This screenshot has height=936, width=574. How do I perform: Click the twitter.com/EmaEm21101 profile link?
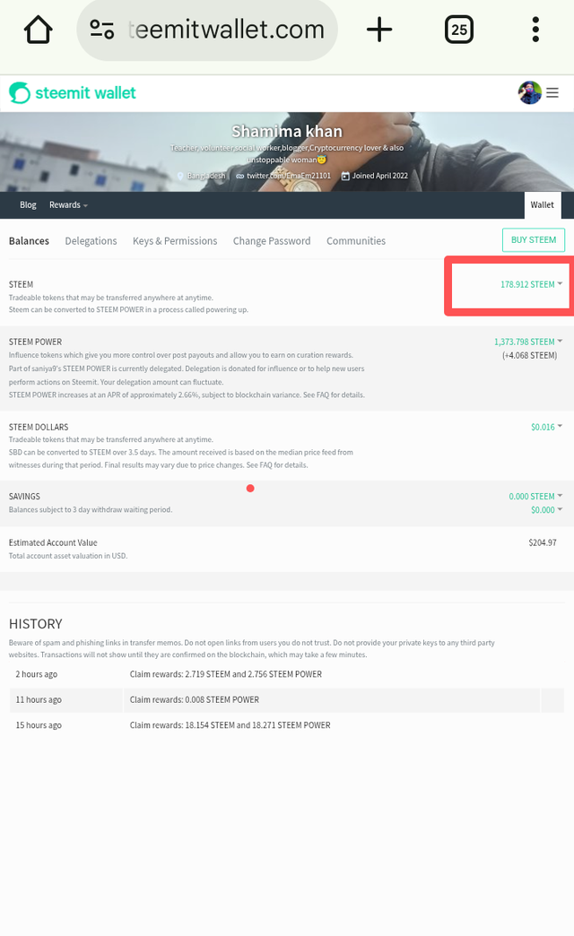[283, 176]
